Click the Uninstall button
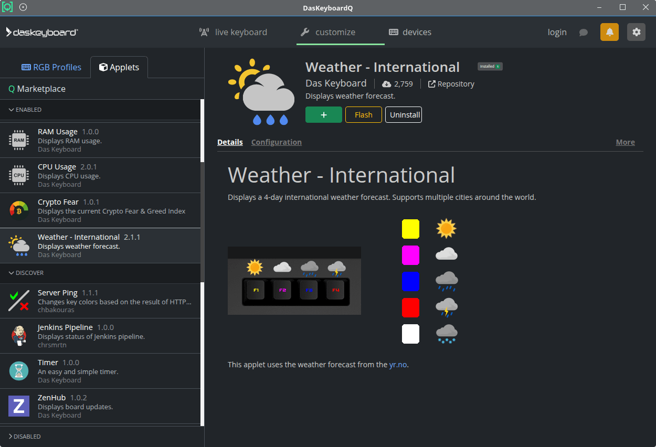656x447 pixels. click(x=404, y=115)
